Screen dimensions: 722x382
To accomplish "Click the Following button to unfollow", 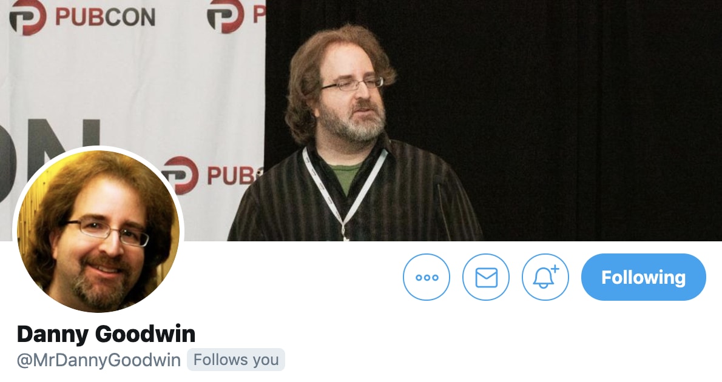I will point(643,277).
